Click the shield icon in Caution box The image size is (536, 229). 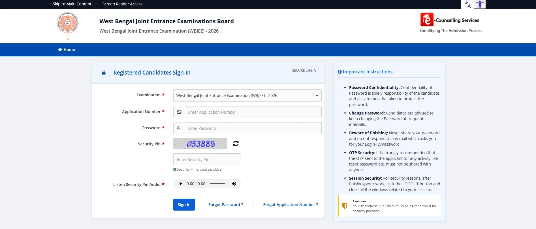(x=345, y=206)
